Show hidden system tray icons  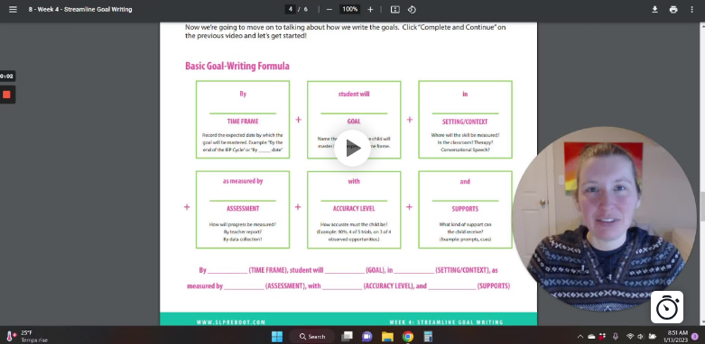pos(580,337)
